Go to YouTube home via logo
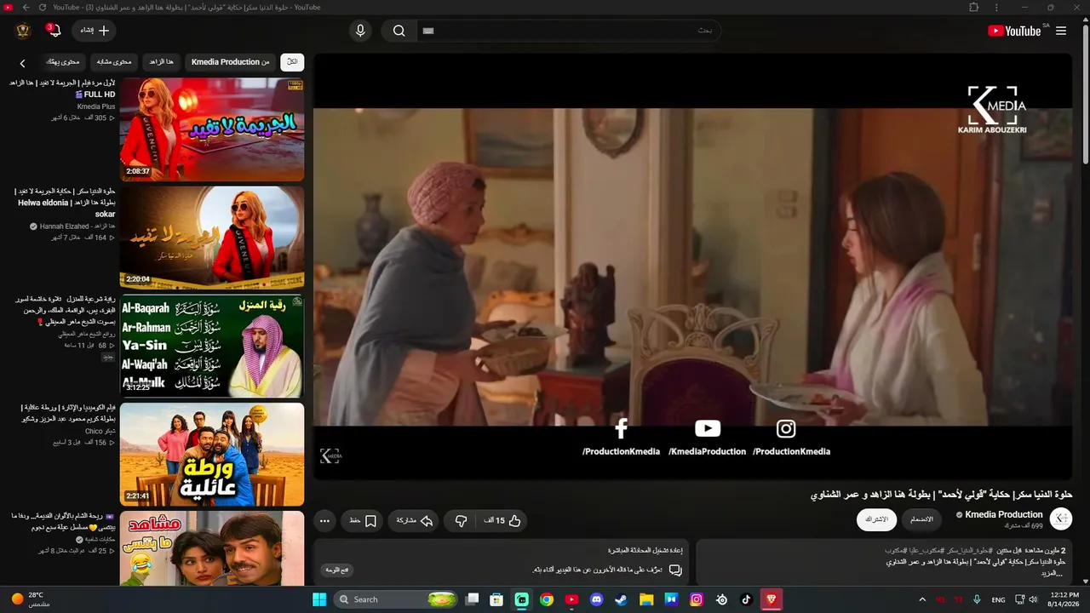Screen dimensions: 1090x613 click(1014, 31)
